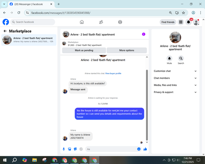Open the Chrome profile icon
The height and width of the screenshot is (164, 205).
pyautogui.click(x=193, y=13)
